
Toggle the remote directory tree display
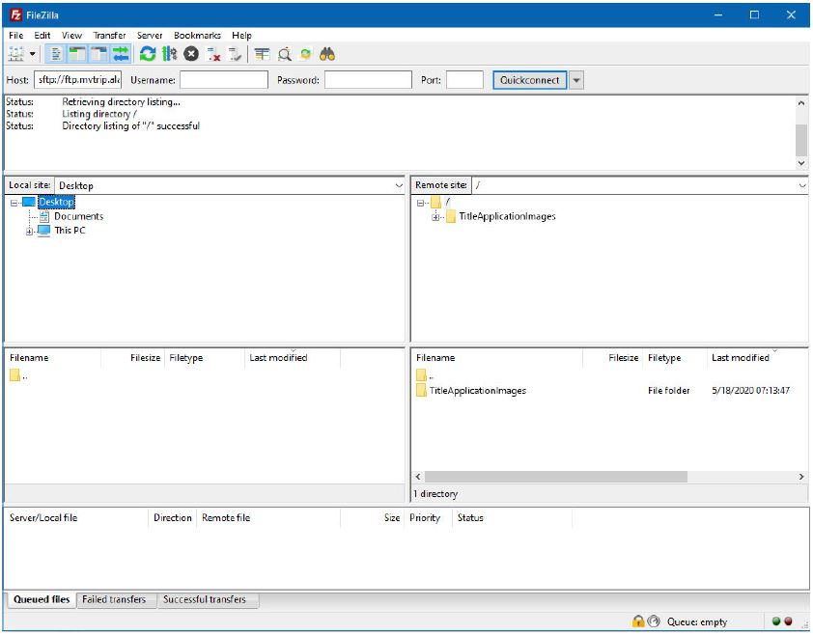(98, 54)
